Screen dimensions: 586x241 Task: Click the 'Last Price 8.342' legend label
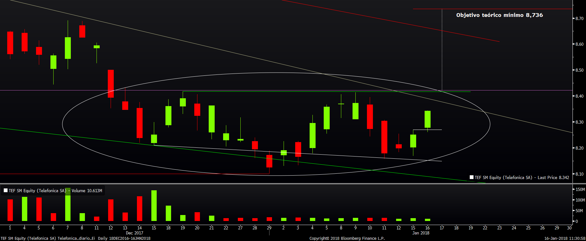[x=553, y=177]
